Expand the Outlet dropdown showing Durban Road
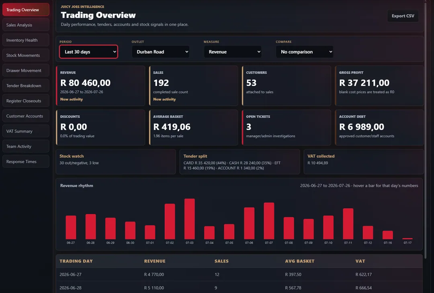434x293 pixels. 160,52
